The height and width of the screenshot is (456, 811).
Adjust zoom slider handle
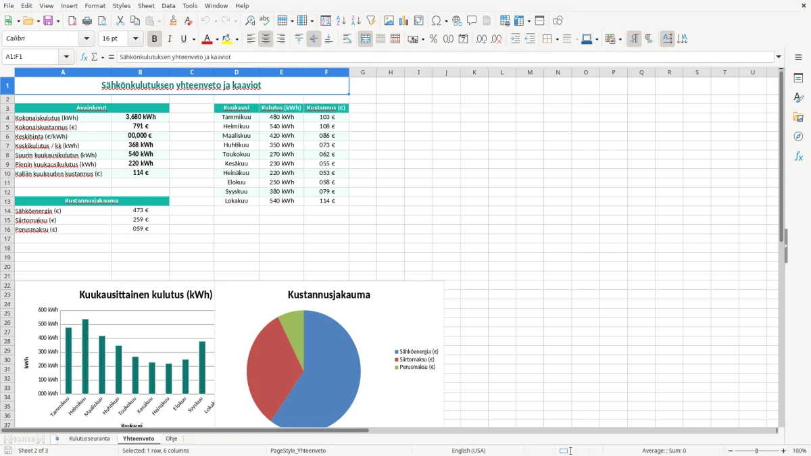pos(757,451)
